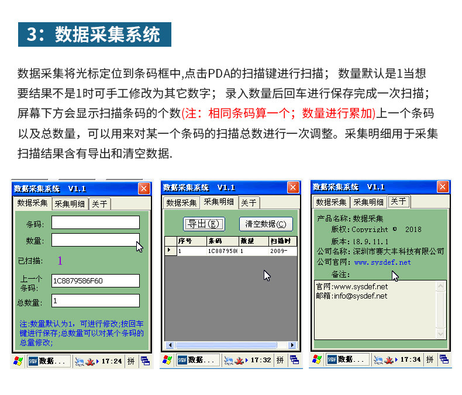Image resolution: width=462 pixels, height=395 pixels.
Task: Focus the 条码 barcode input field
Action: 95,223
